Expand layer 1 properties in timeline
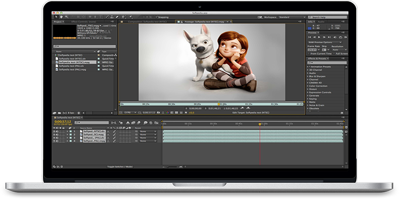399x199 pixels. [67, 131]
